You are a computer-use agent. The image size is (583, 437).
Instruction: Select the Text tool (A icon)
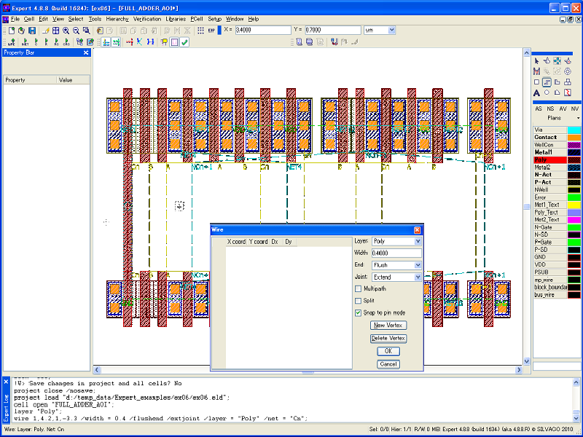[x=537, y=92]
